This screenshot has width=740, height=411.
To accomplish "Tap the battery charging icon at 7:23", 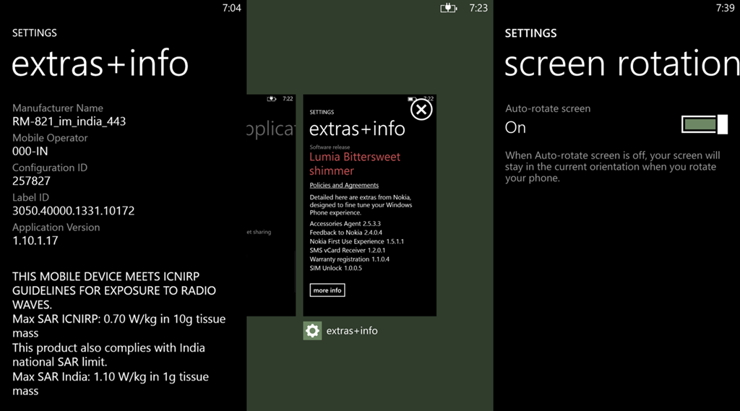I will click(x=449, y=8).
